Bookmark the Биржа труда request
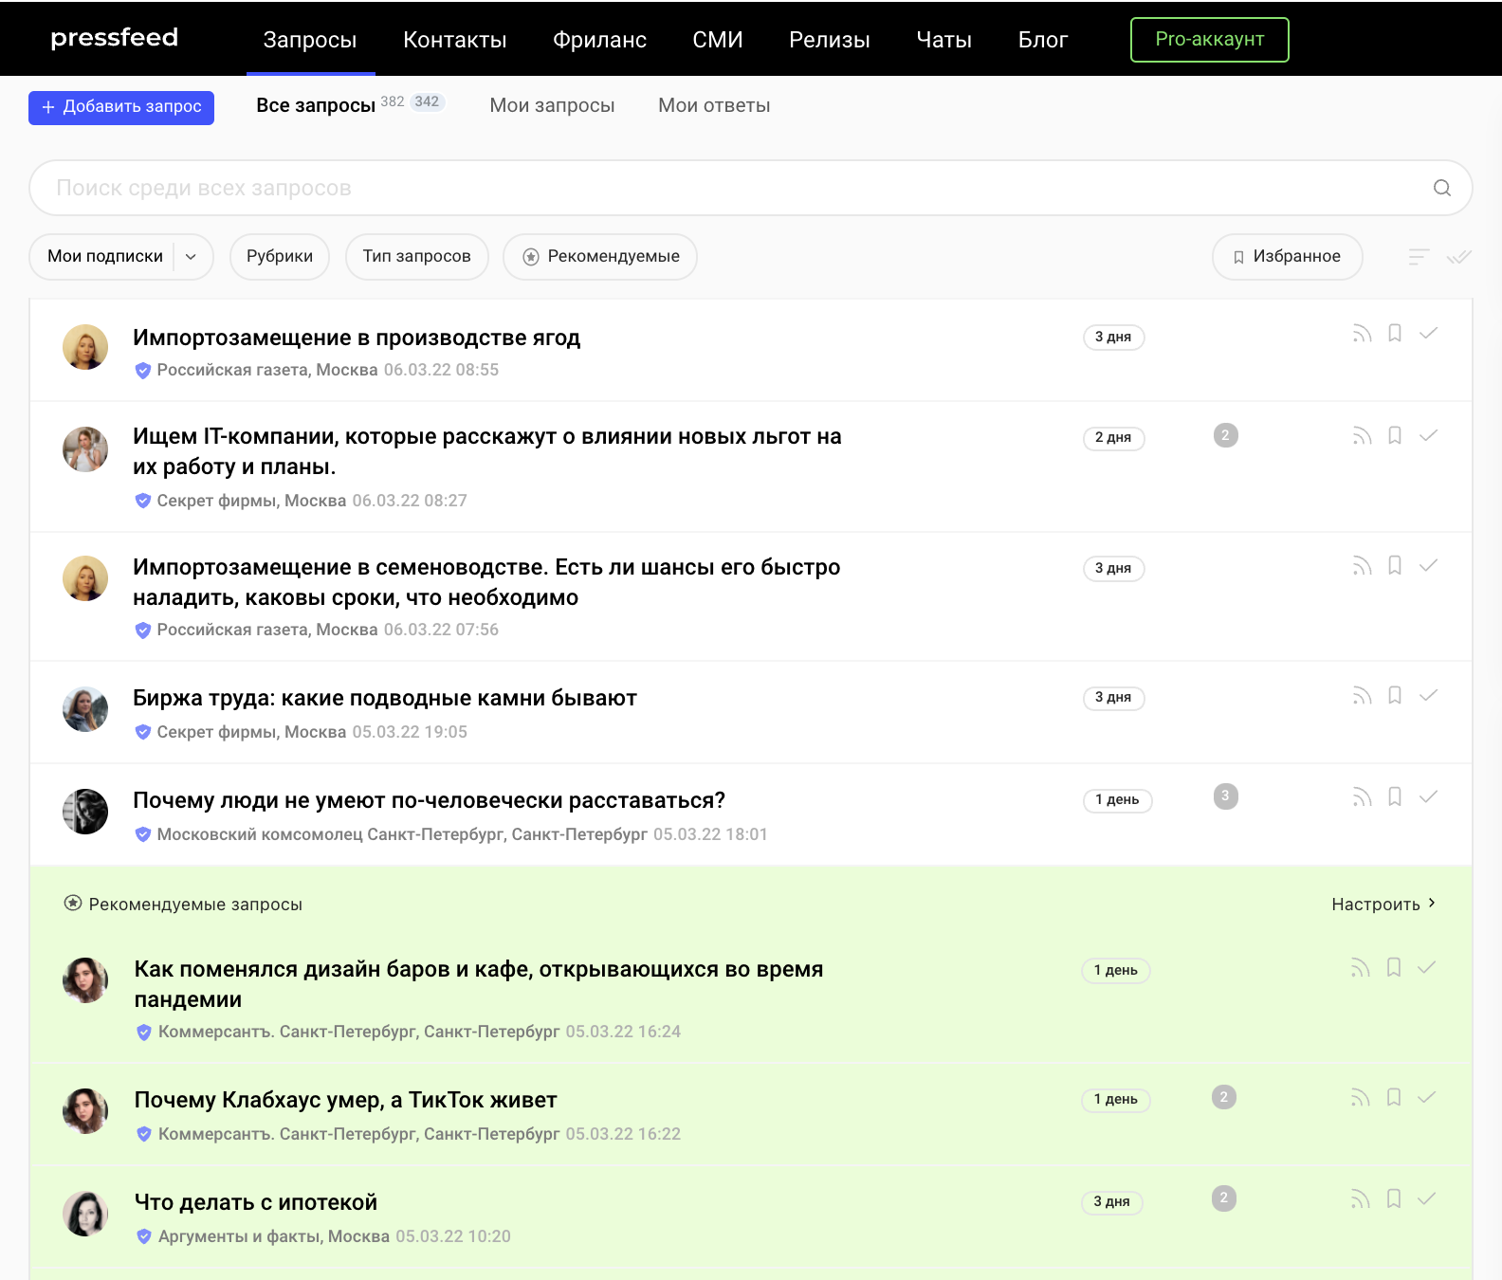The height and width of the screenshot is (1280, 1502). [1395, 695]
